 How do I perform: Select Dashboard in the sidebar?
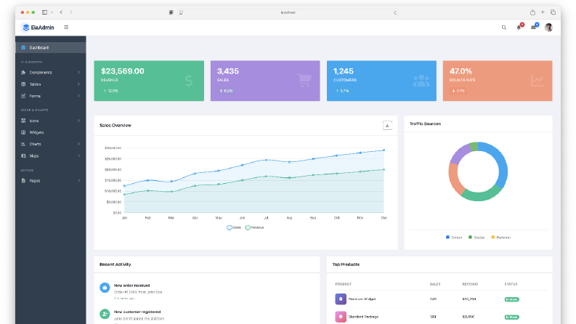[51, 48]
